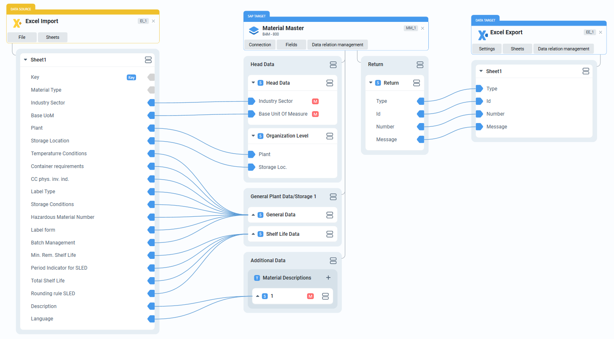Click the Head Data structure layout icon
This screenshot has height=339, width=614.
point(330,83)
